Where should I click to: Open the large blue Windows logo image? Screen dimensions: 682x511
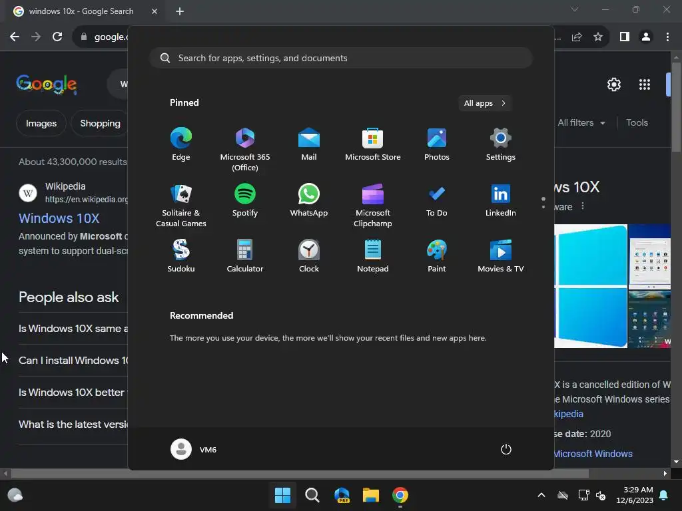click(591, 286)
